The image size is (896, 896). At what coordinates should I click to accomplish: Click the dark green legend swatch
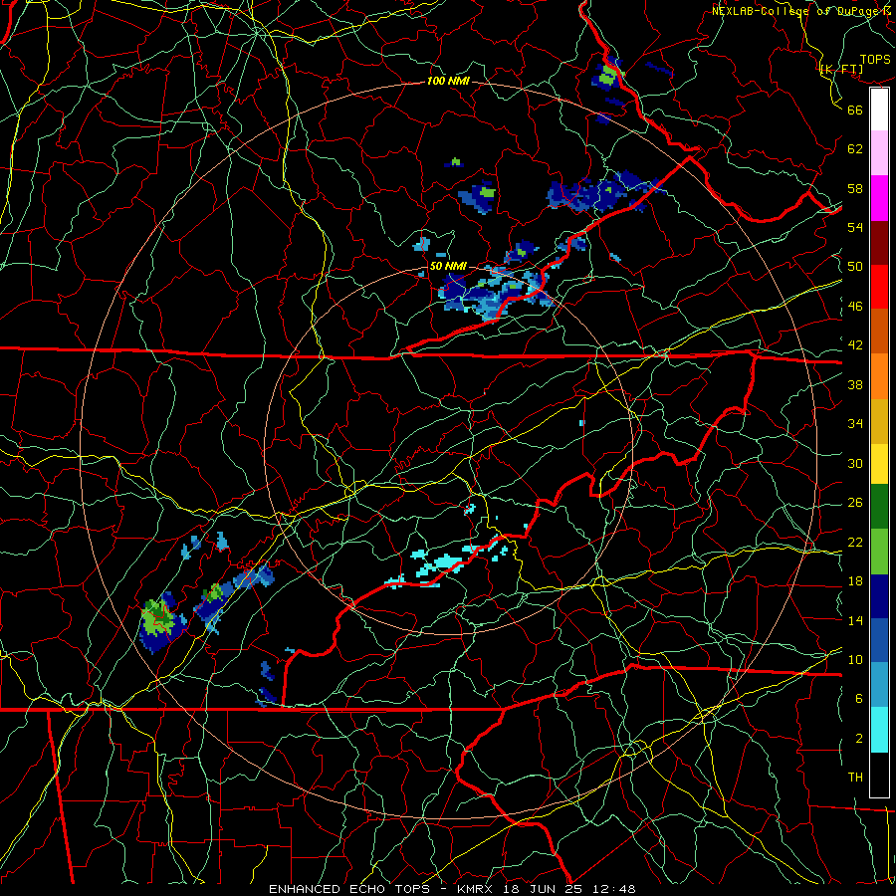(x=879, y=507)
